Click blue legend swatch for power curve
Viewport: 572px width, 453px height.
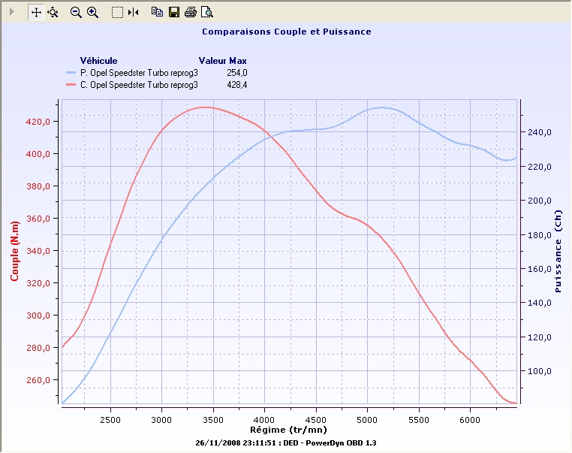(71, 73)
